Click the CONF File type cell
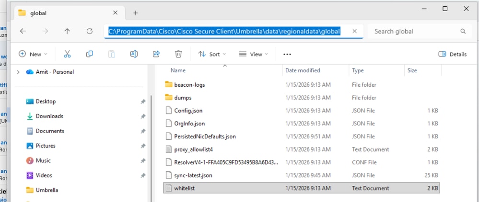The image size is (479, 202). click(x=364, y=162)
